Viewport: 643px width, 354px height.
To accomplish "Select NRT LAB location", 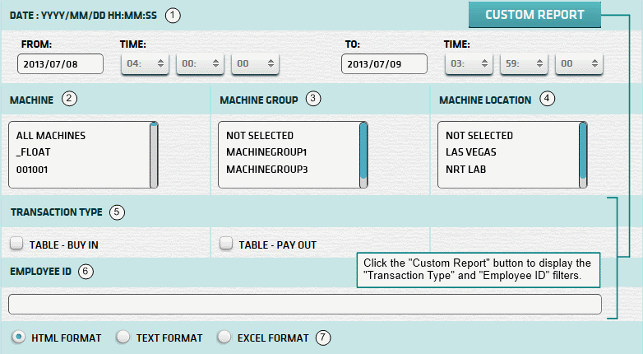I will click(466, 170).
